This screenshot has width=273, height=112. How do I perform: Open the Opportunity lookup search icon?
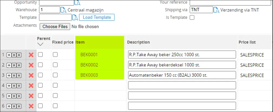click(x=77, y=3)
